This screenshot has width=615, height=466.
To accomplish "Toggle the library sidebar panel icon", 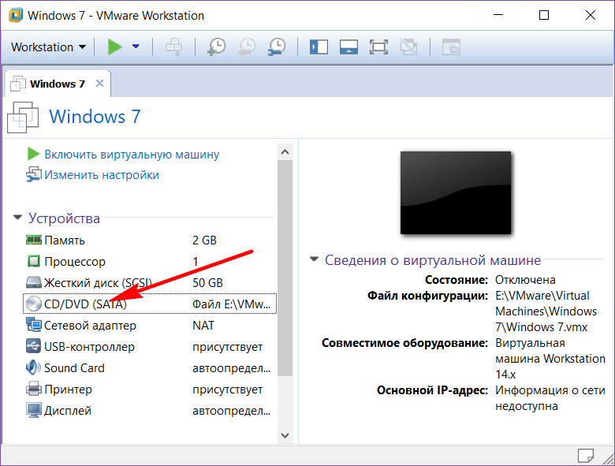I will pyautogui.click(x=319, y=47).
